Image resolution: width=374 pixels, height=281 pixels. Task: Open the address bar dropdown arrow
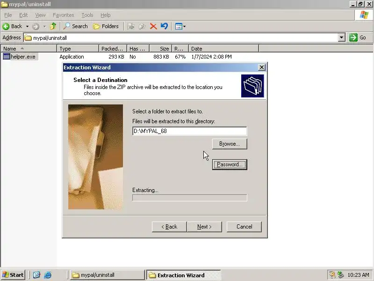(342, 37)
